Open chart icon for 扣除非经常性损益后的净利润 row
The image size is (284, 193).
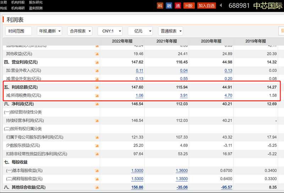pyautogui.click(x=97, y=154)
